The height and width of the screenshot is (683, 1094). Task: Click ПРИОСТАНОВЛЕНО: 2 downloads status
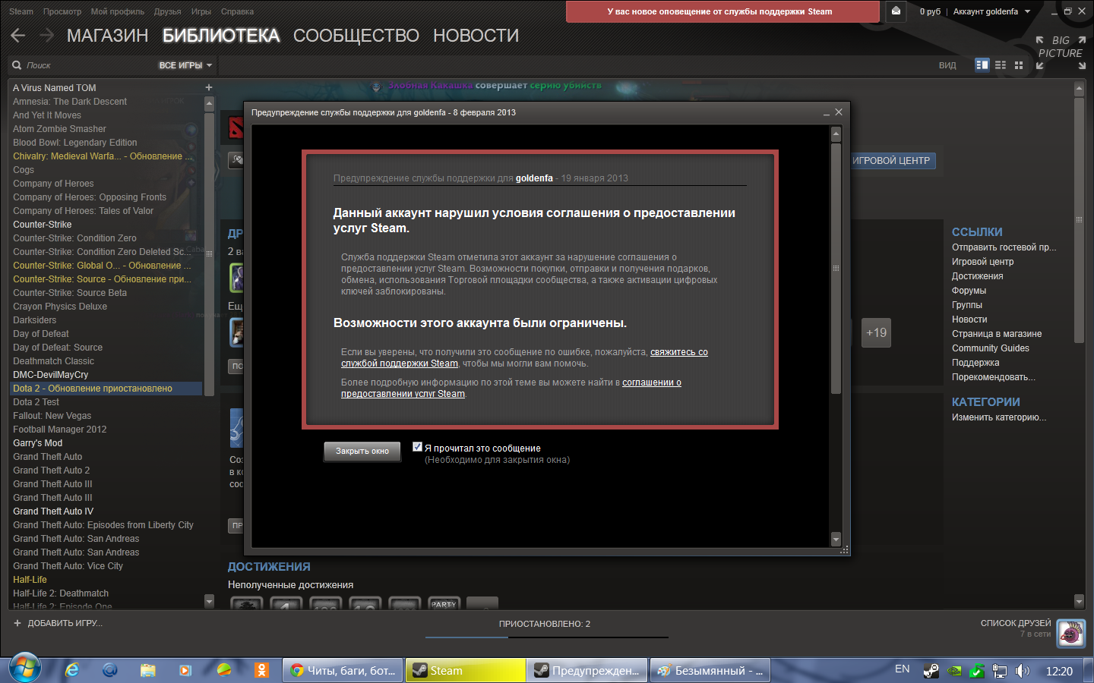pos(545,624)
